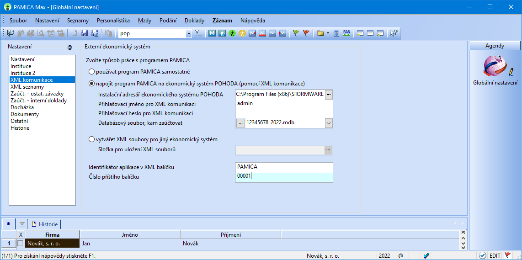
Task: Activate the context help pointer icon
Action: (394, 33)
